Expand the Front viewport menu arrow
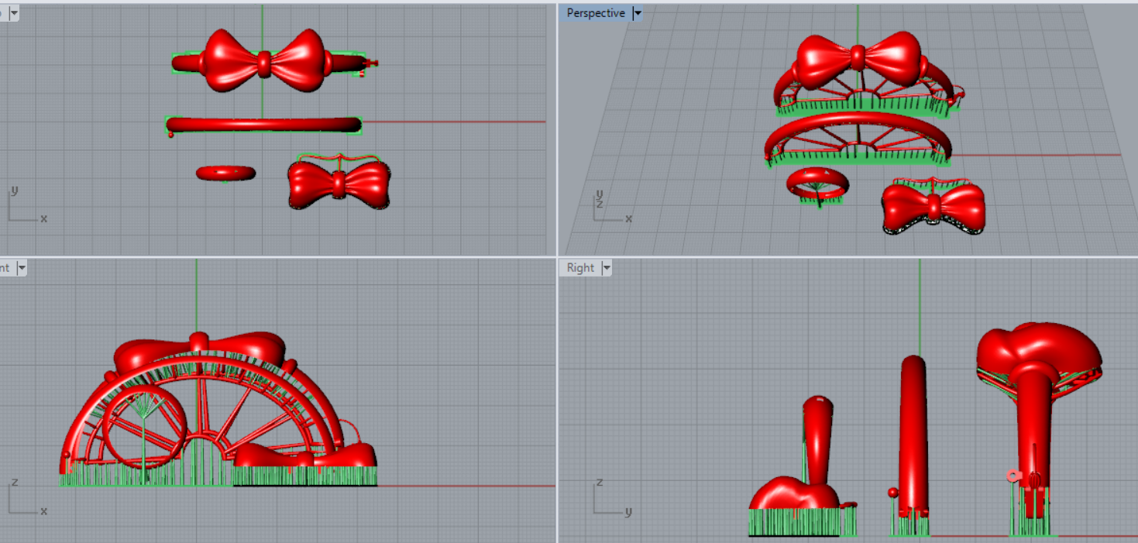 [22, 268]
